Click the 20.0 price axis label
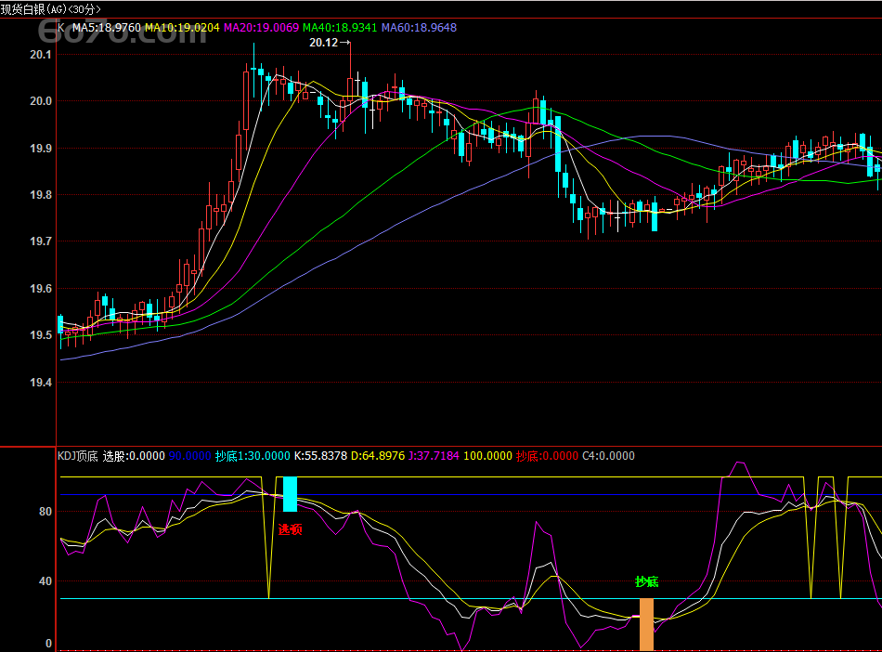Image resolution: width=882 pixels, height=652 pixels. tap(41, 101)
